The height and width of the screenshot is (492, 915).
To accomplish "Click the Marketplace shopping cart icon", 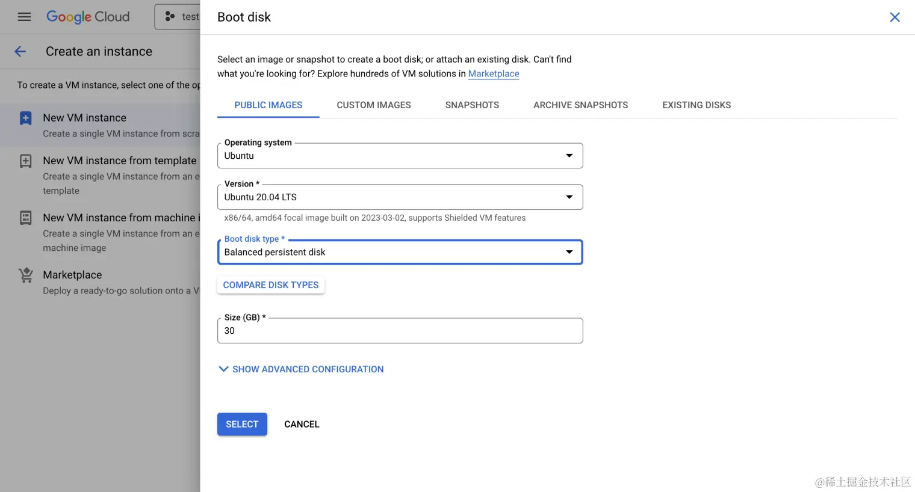I will point(26,275).
